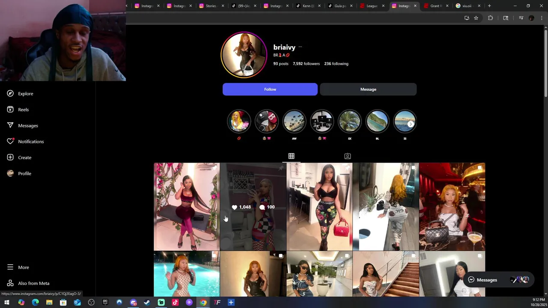Screen dimensions: 548x308
Task: Open Chrome extensions puzzle icon
Action: coord(491,18)
